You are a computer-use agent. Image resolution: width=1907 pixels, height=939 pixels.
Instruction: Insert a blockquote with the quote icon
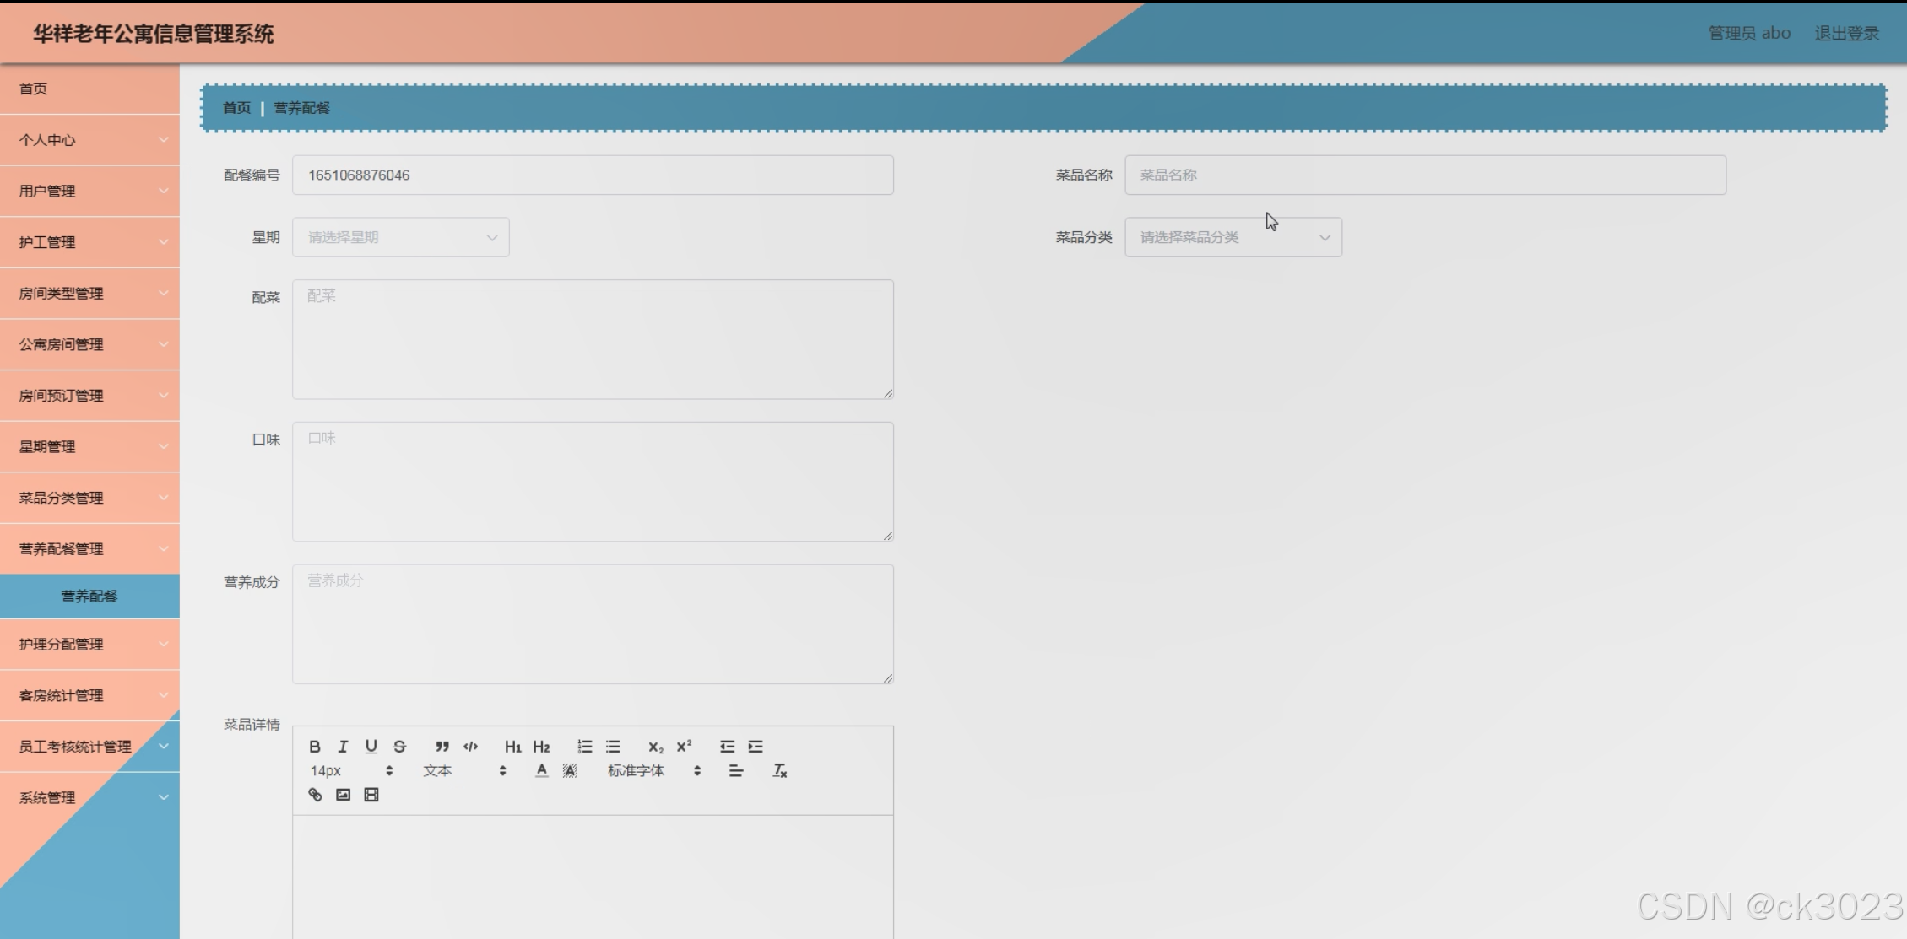click(442, 747)
